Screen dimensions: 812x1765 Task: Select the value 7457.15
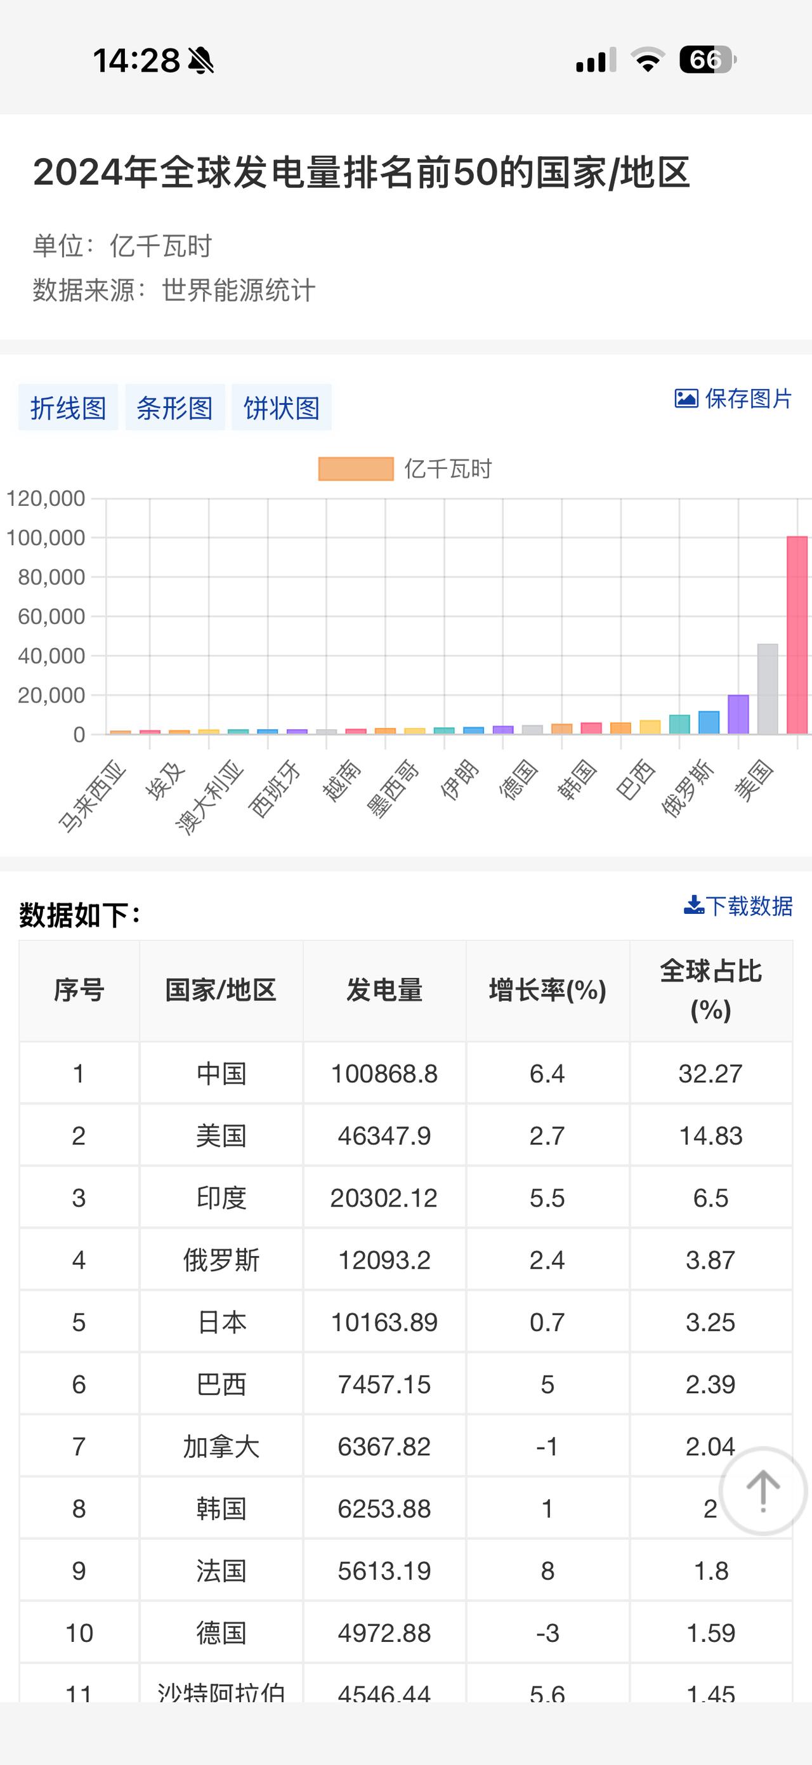click(x=385, y=1385)
